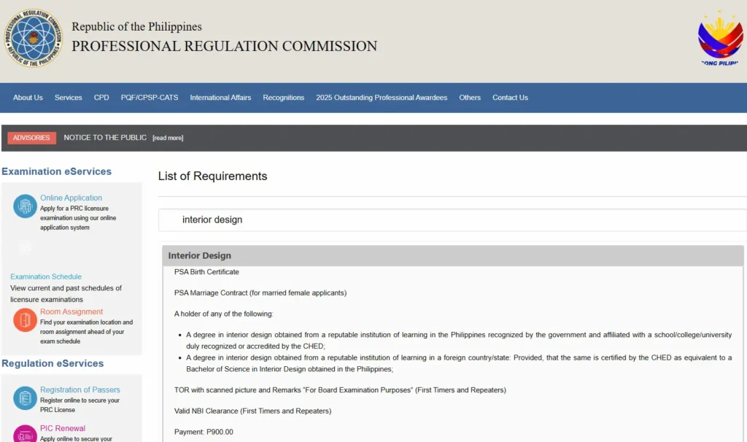The image size is (747, 442).
Task: Expand the Others menu
Action: (470, 98)
